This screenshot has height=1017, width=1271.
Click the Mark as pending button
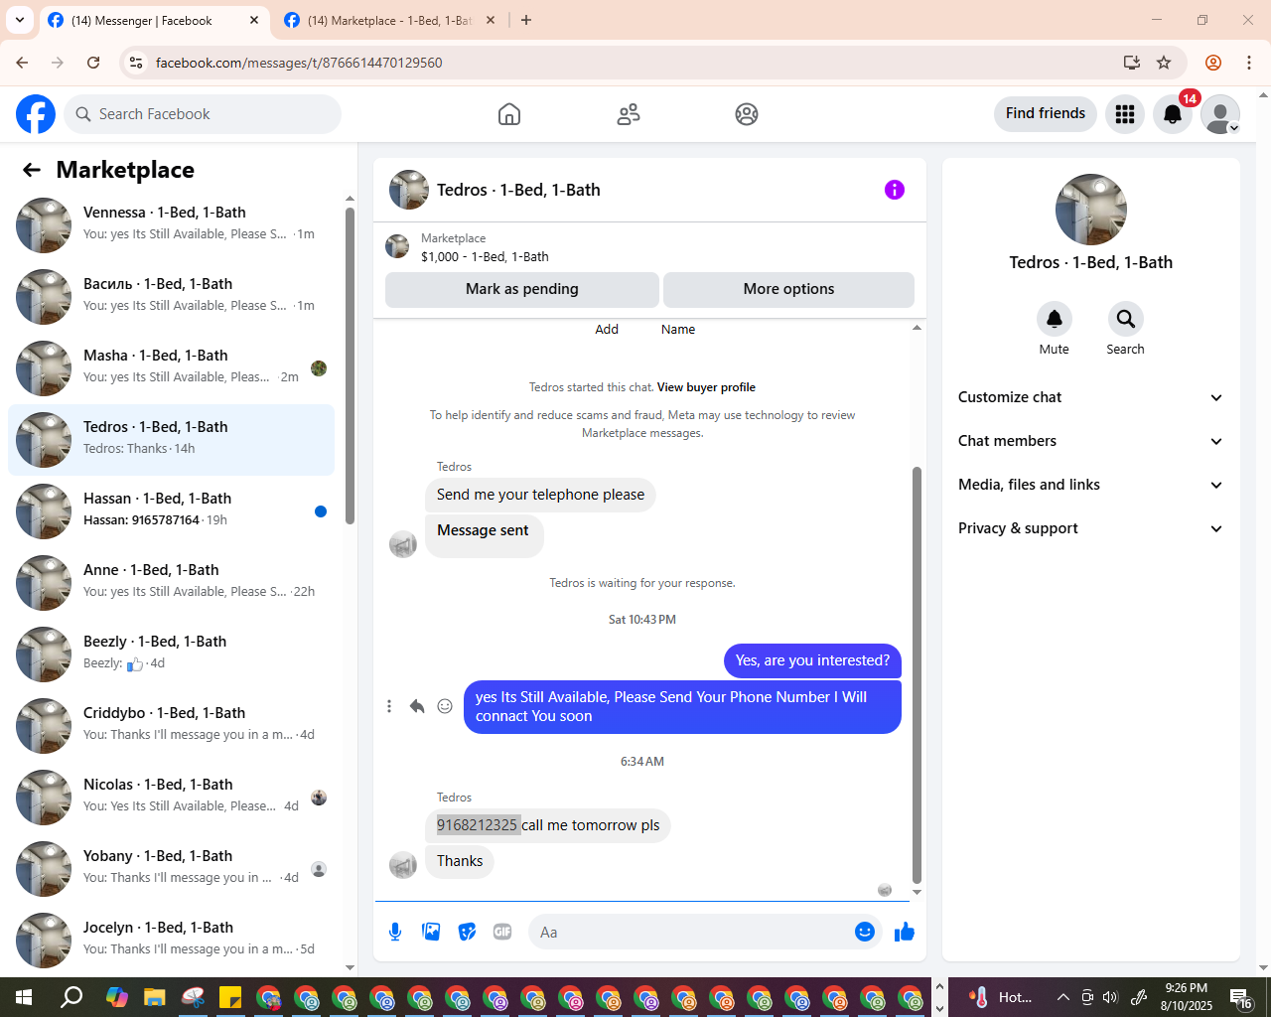522,289
